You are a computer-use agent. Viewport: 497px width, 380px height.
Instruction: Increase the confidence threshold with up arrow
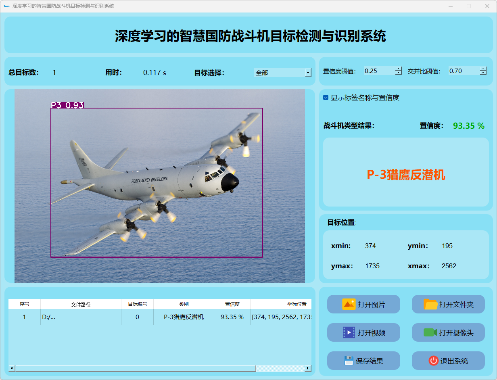(399, 69)
